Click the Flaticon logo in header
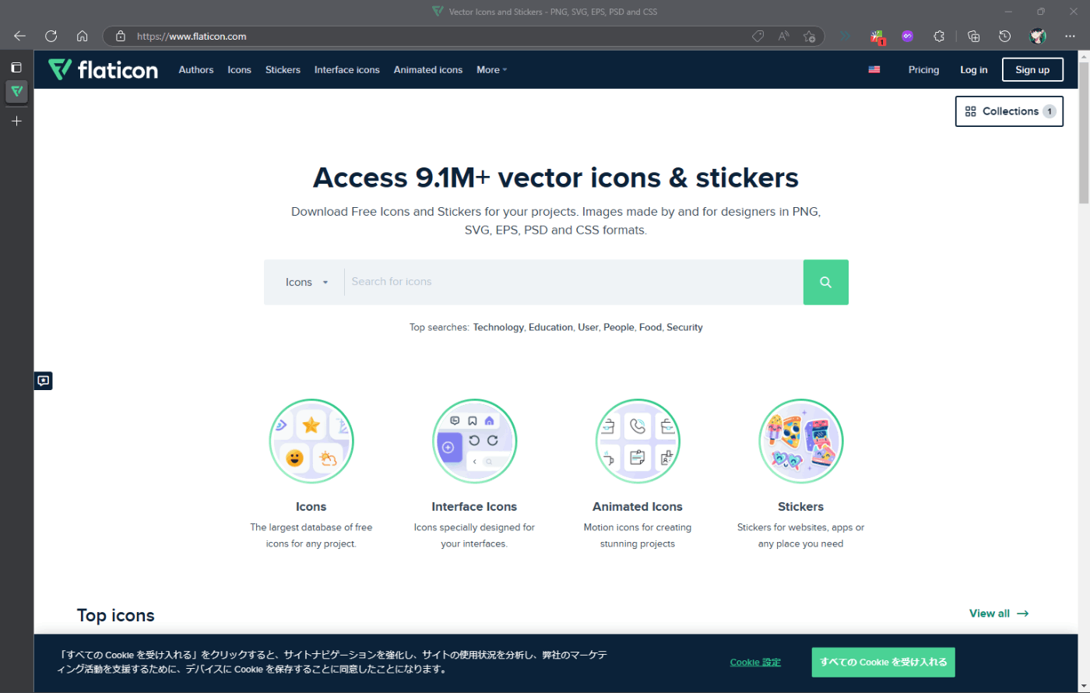1090x693 pixels. 103,69
